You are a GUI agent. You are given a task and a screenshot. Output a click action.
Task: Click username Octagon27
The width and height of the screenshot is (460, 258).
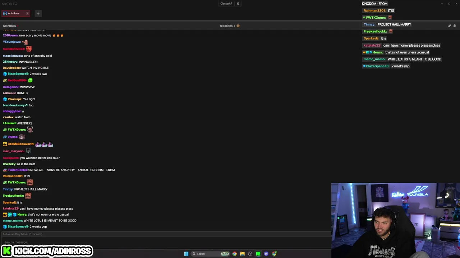click(x=11, y=87)
